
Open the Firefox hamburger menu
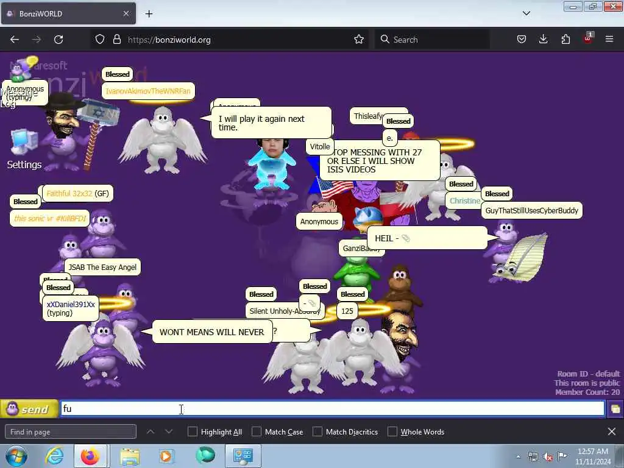point(609,39)
